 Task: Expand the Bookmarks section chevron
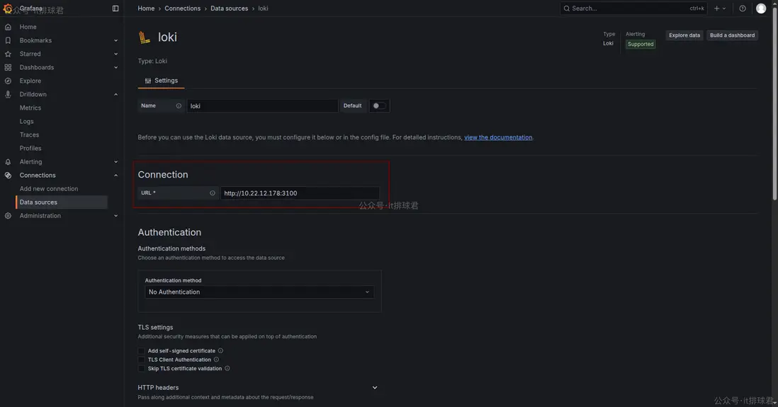(115, 40)
